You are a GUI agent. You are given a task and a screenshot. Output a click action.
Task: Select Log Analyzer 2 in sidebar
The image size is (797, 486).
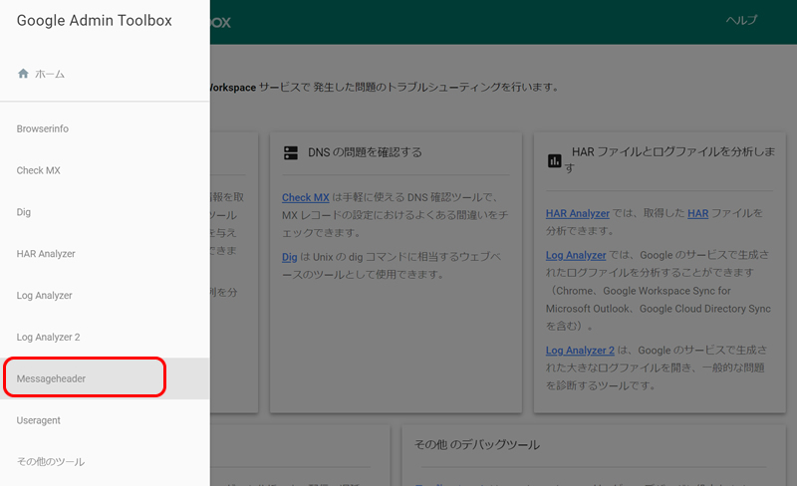coord(48,338)
